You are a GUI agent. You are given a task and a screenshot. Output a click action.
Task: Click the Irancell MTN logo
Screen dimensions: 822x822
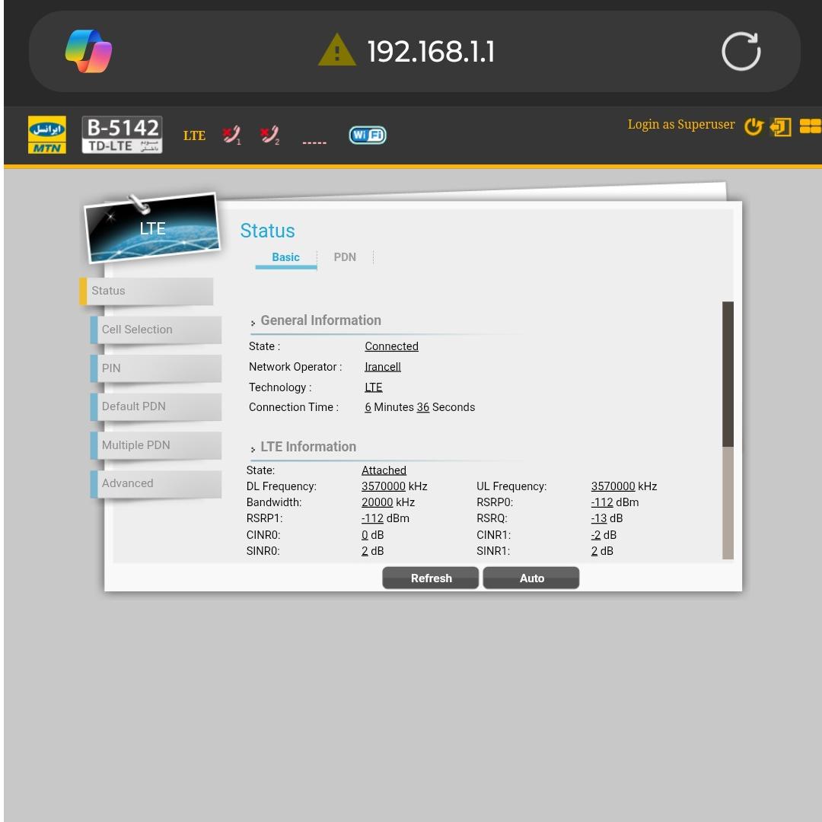47,135
